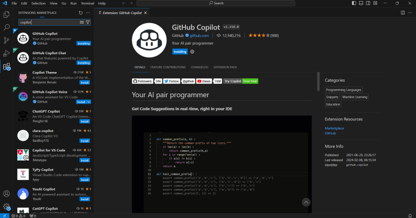Open the Selection menu
The height and width of the screenshot is (218, 416).
[38, 3]
